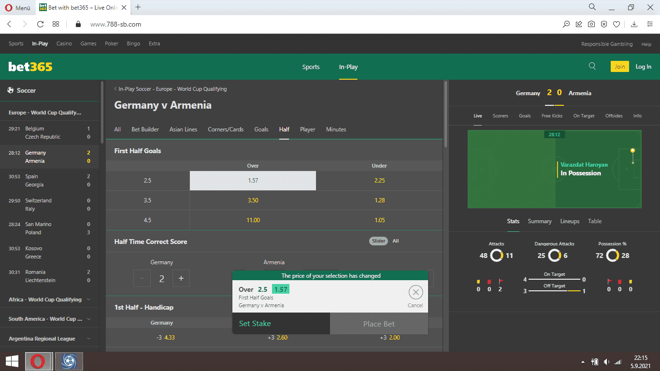This screenshot has width=660, height=371.
Task: Collapse First Half Goals market
Action: (x=274, y=151)
